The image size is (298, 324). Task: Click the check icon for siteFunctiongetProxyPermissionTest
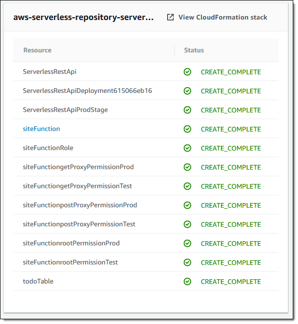pos(188,186)
